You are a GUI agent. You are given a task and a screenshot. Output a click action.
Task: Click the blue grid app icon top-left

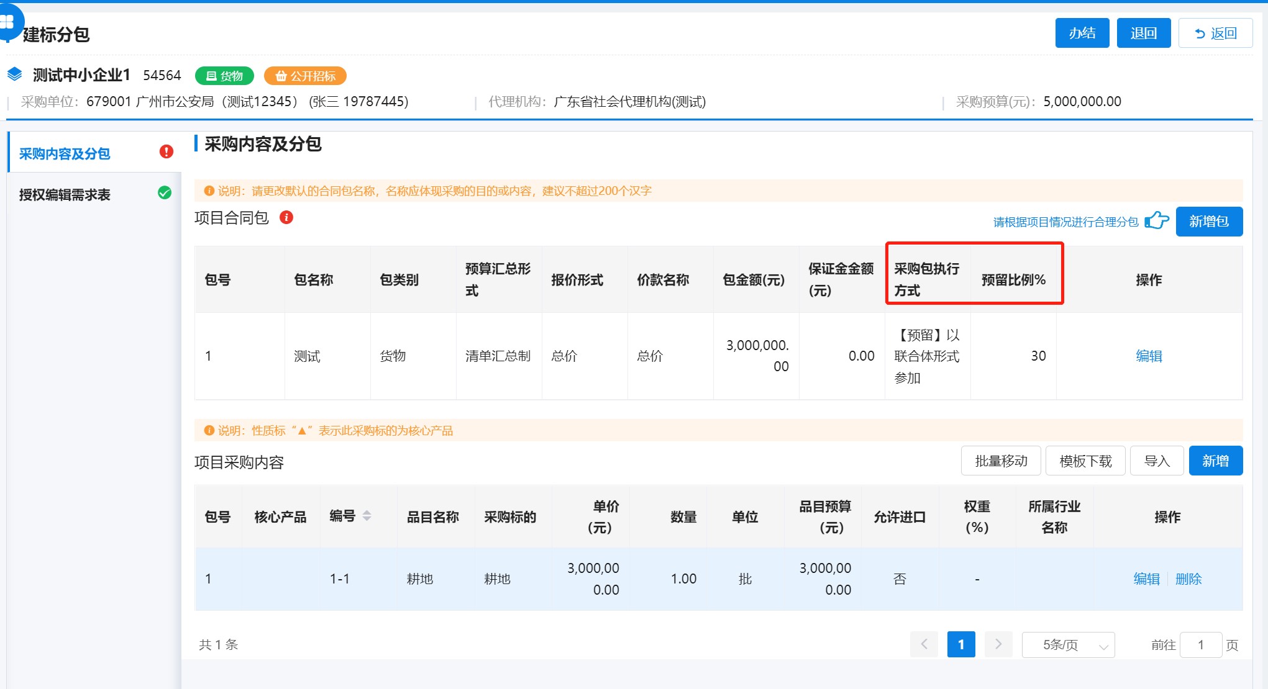point(7,21)
